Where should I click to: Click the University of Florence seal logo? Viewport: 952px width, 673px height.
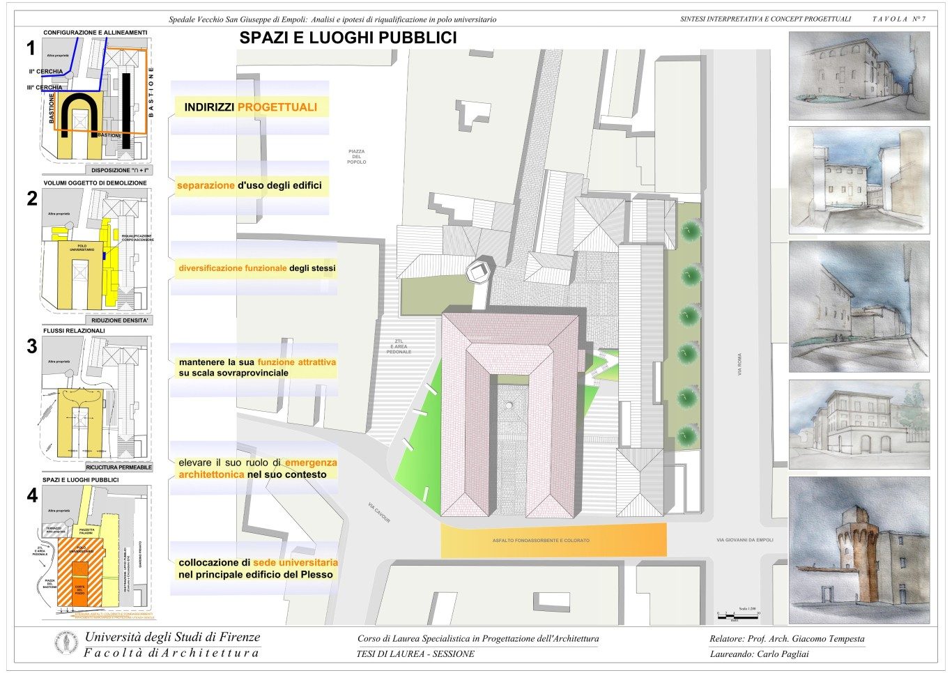tap(68, 643)
